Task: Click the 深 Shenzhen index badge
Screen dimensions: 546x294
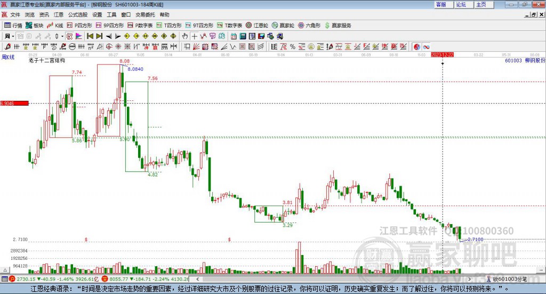Action: (105, 279)
